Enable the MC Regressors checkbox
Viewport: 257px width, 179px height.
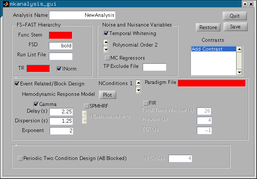click(x=108, y=58)
